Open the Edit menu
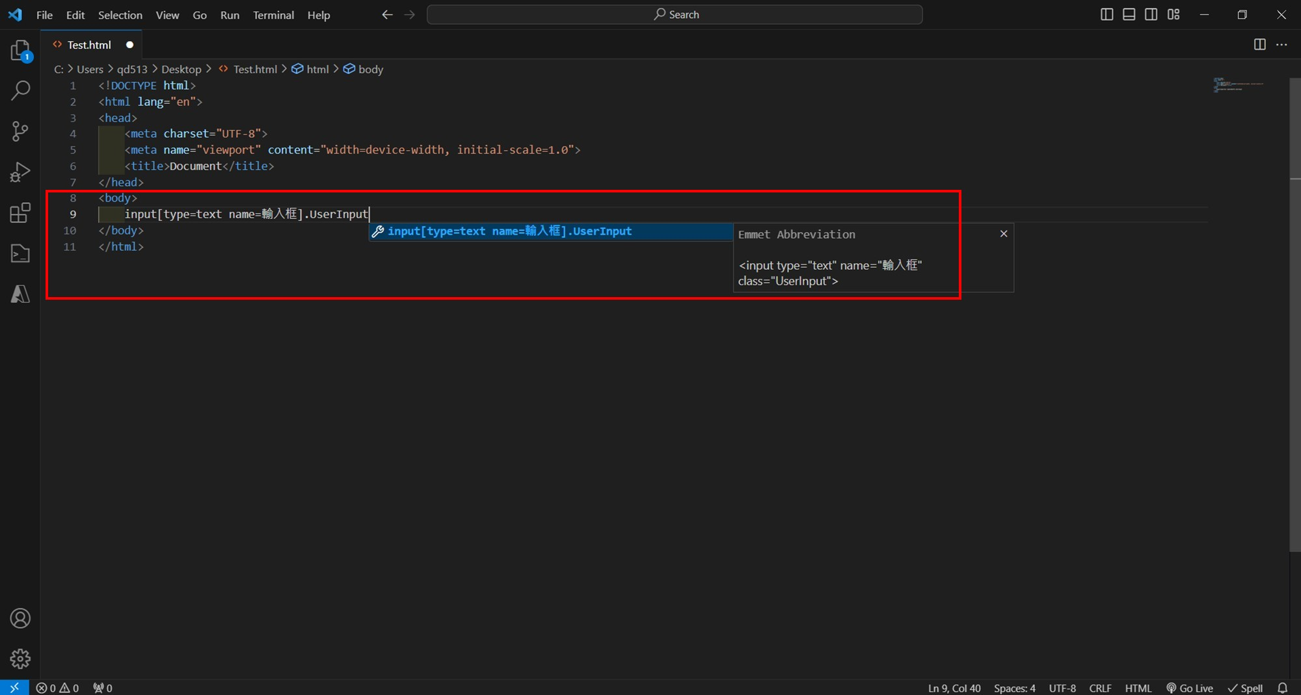Screen dimensions: 1301x695 point(75,14)
